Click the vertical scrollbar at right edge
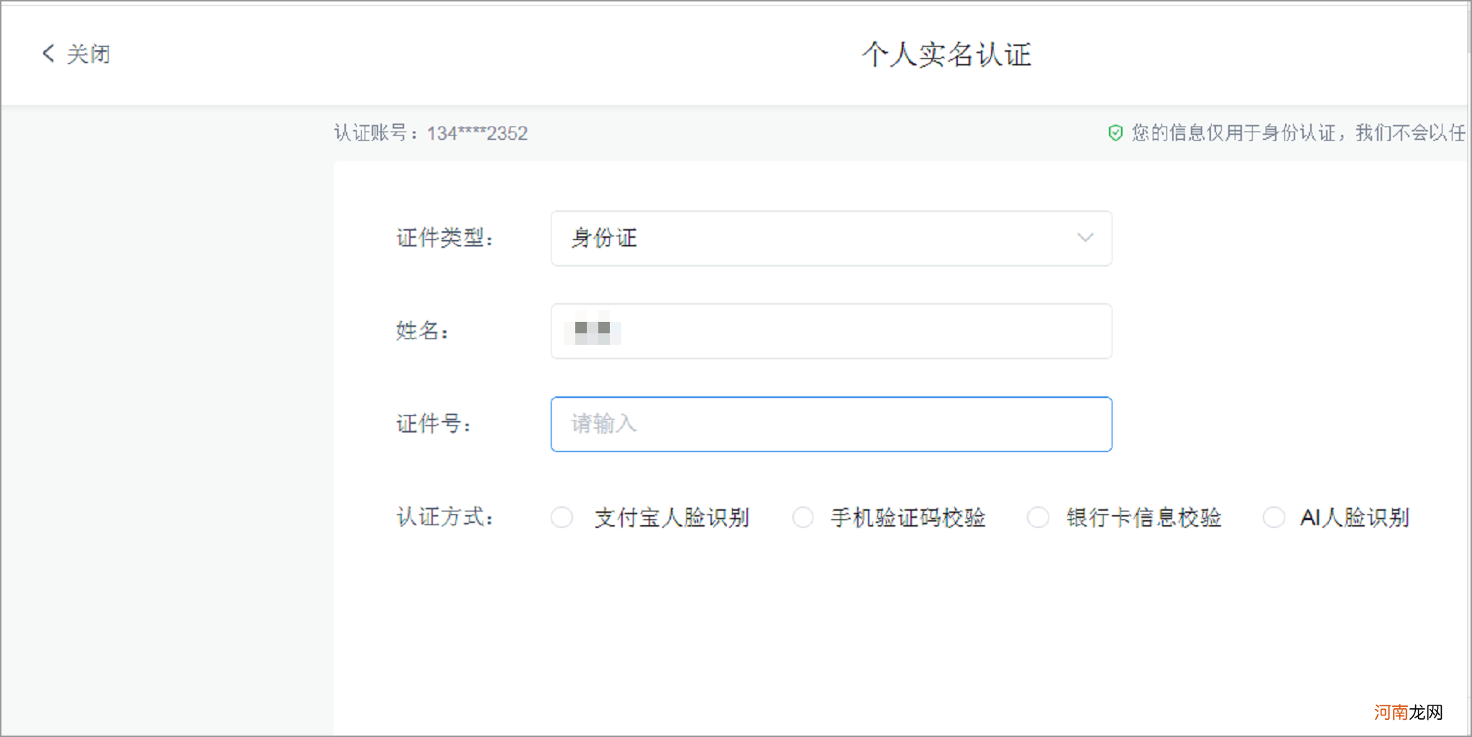 (1468, 368)
